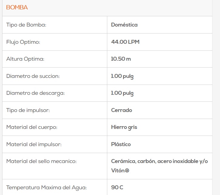Select the '10.50 m' height value
Screen dimensions: 220x195
point(121,59)
